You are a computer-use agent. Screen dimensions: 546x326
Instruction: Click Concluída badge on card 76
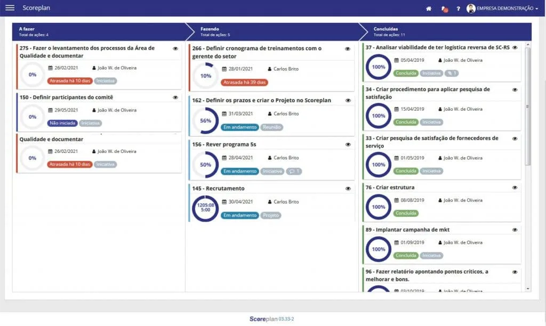click(406, 213)
